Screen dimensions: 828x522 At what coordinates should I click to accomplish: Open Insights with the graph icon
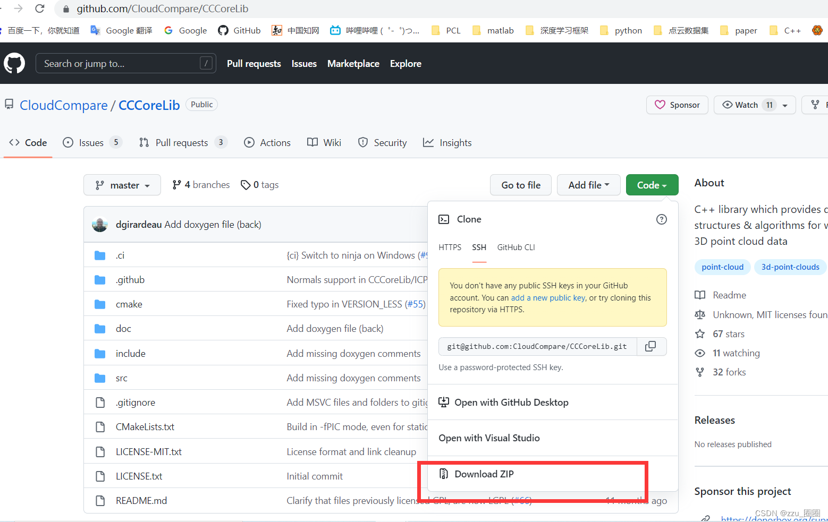[x=428, y=142]
